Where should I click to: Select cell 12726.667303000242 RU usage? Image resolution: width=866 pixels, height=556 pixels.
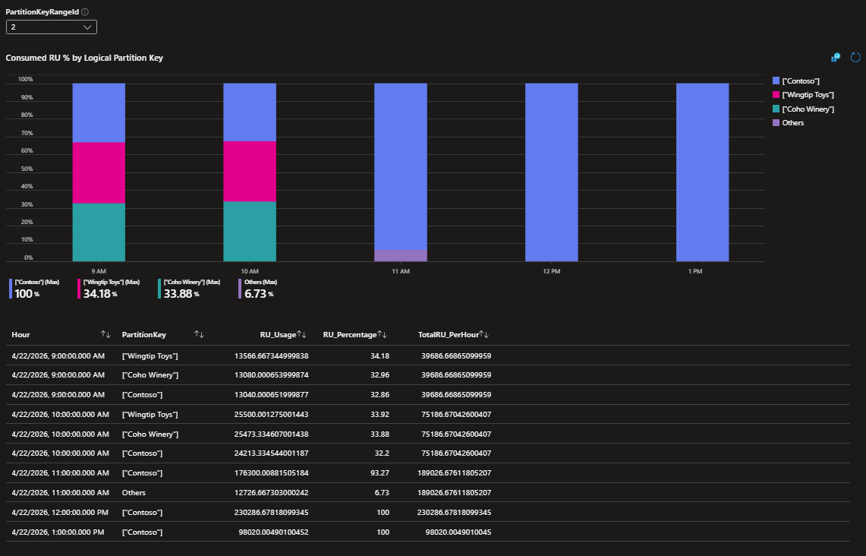(271, 492)
